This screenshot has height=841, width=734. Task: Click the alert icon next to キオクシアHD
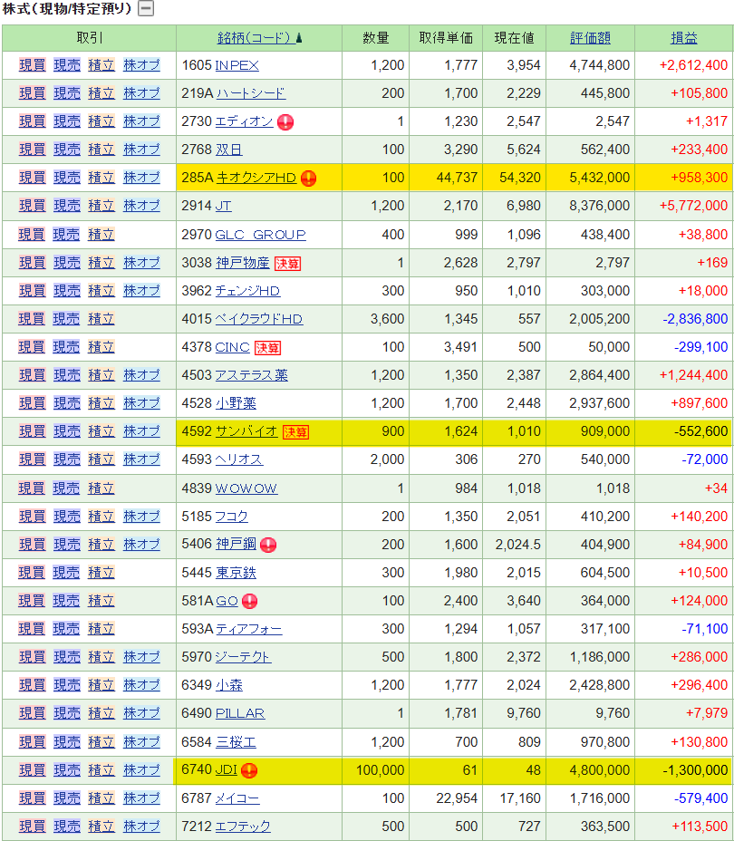pos(309,178)
